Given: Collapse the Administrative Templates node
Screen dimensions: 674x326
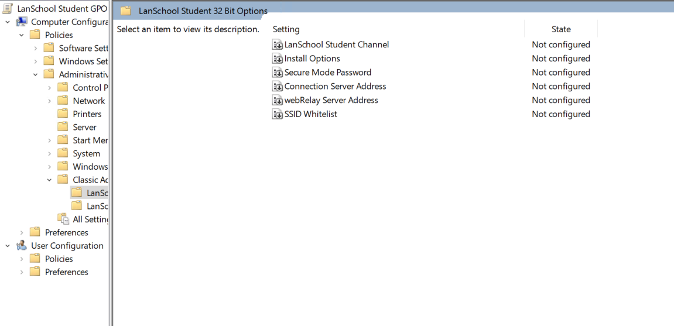Looking at the screenshot, I should pos(35,75).
